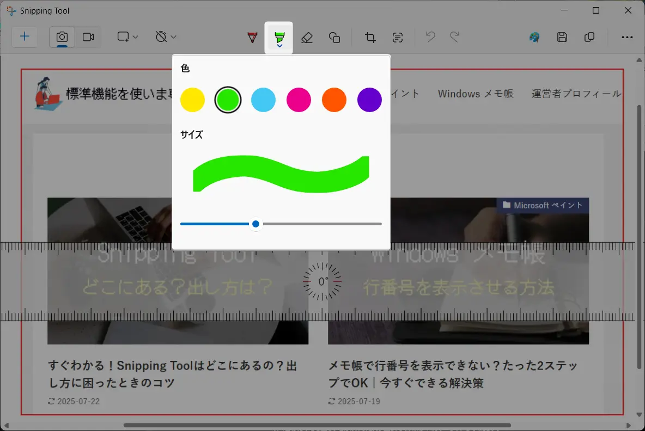The image size is (645, 431).
Task: Click the vertical scrollbar down arrow
Action: (639, 415)
